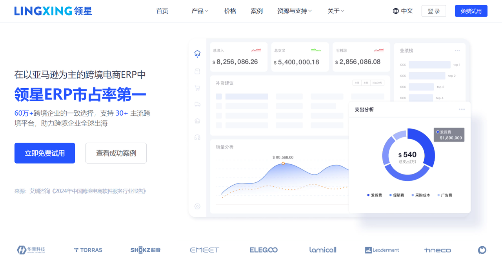Click the $ 8,256,086.26 total income value
Image resolution: width=502 pixels, height=271 pixels.
235,62
